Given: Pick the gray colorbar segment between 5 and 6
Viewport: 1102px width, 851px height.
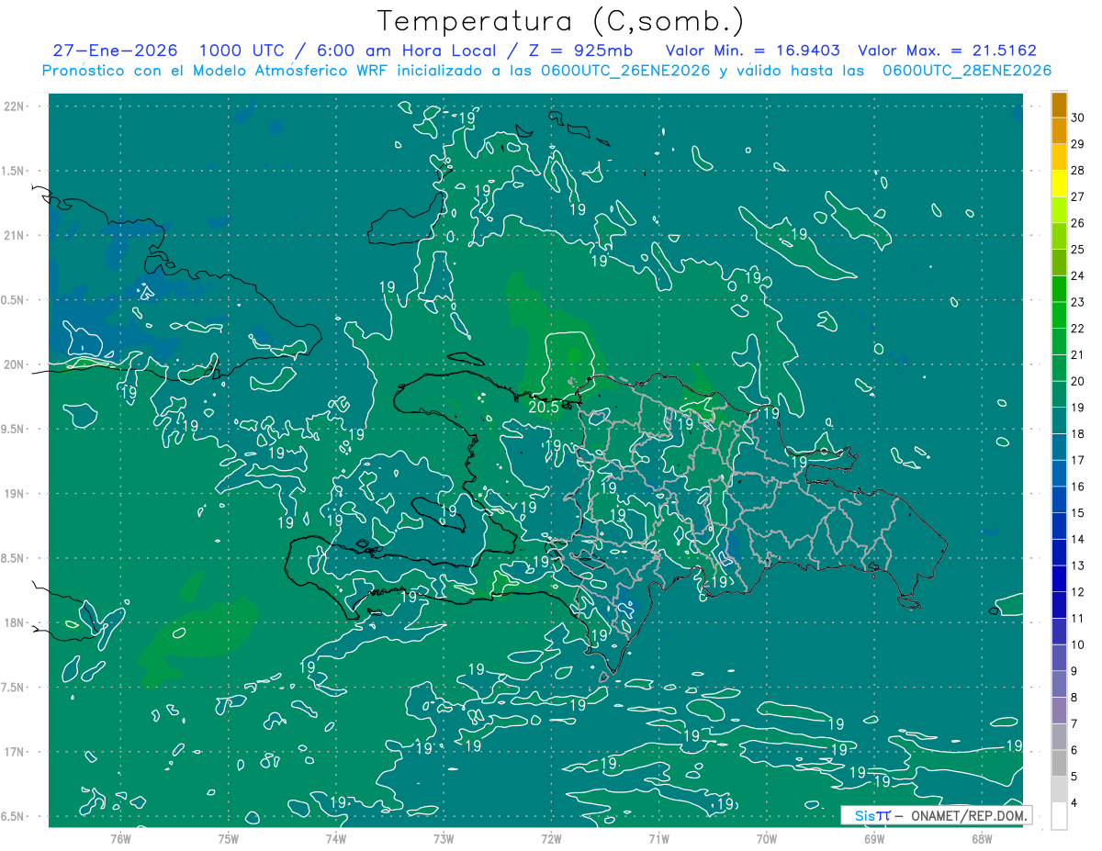Looking at the screenshot, I should [1059, 763].
